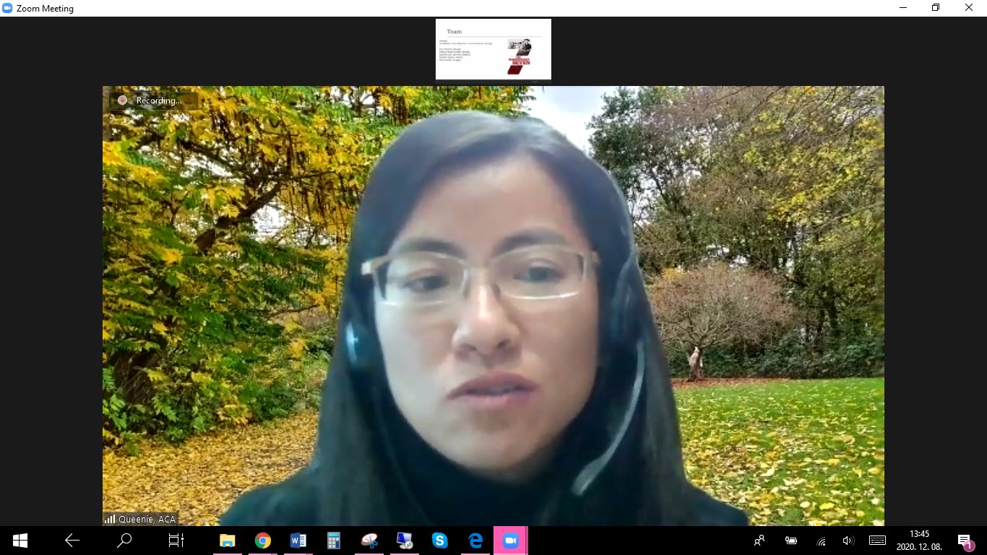
Task: Open Task View on the taskbar
Action: coord(176,541)
